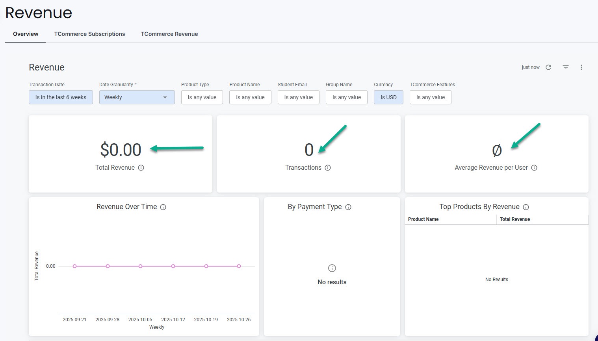
Task: Show info tooltip for Total Revenue
Action: [x=141, y=168]
